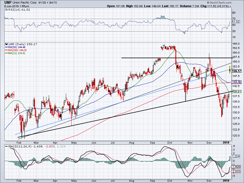244x183 pixels.
Task: Click the blue MA(50) legend line marker
Action: 7,47
